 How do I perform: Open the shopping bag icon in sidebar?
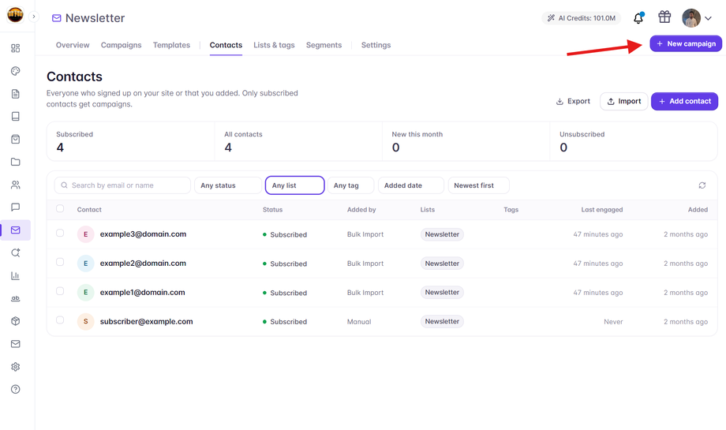pos(15,139)
